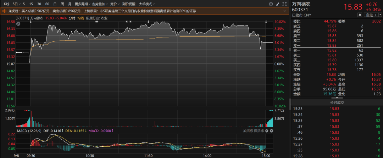This screenshot has width=383, height=158.
Task: Click 卖三 price 15.85
Action: [332, 36]
